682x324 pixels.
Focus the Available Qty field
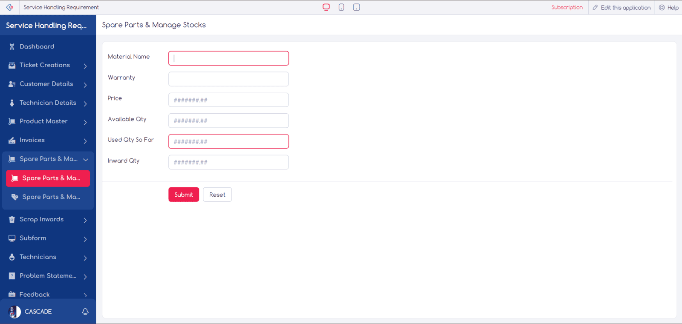(x=228, y=120)
